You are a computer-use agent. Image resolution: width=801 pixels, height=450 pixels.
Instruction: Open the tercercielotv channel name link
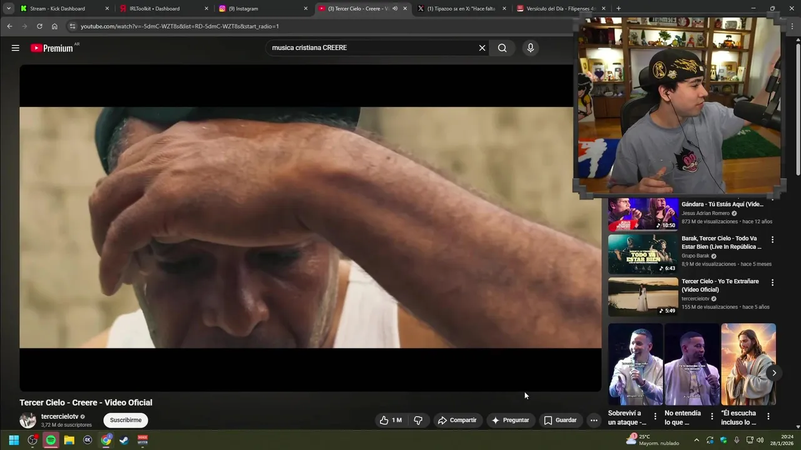59,416
